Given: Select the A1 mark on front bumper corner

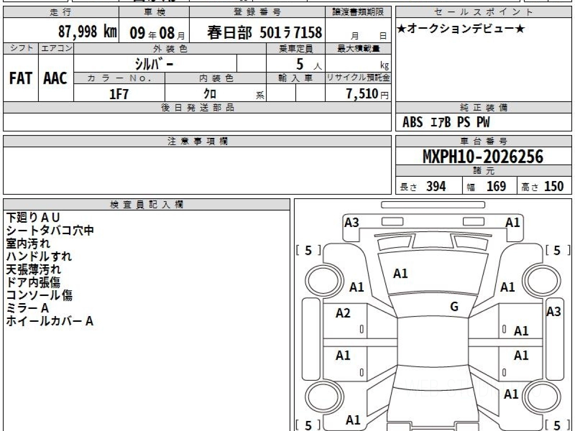Looking at the screenshot, I should [513, 223].
